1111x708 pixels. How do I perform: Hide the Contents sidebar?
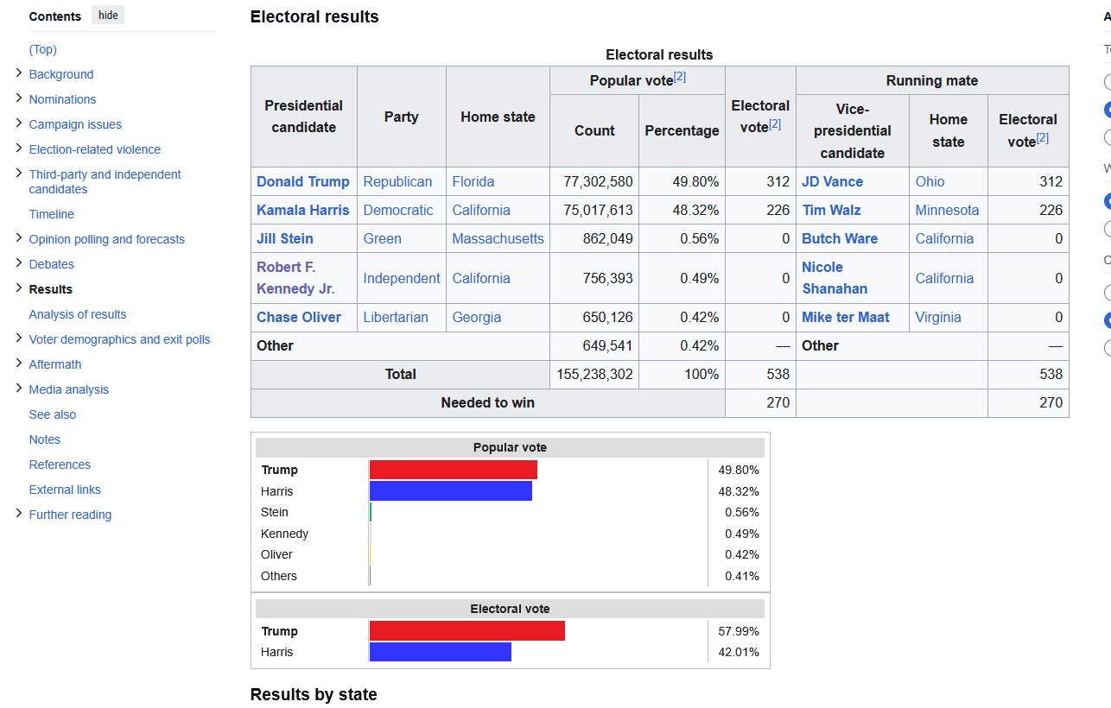[x=108, y=16]
